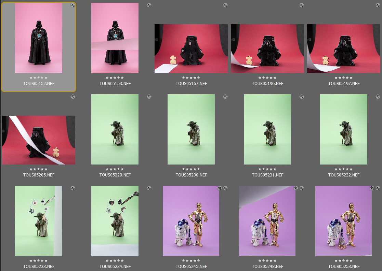Viewport: 382px width, 271px height.
Task: Select the droids thumbnail TOUS05253.NEF
Action: [x=343, y=221]
